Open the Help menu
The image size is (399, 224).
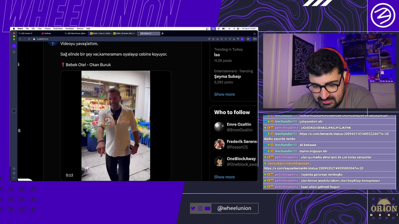88,29
